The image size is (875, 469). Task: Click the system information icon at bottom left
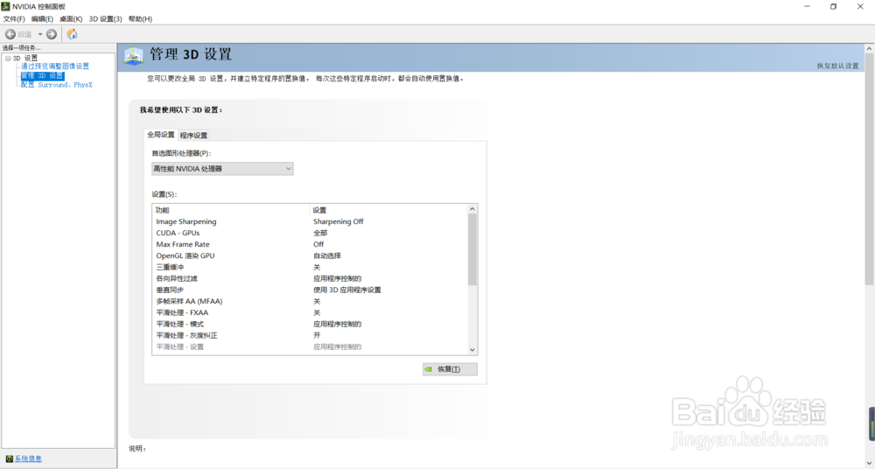point(9,458)
